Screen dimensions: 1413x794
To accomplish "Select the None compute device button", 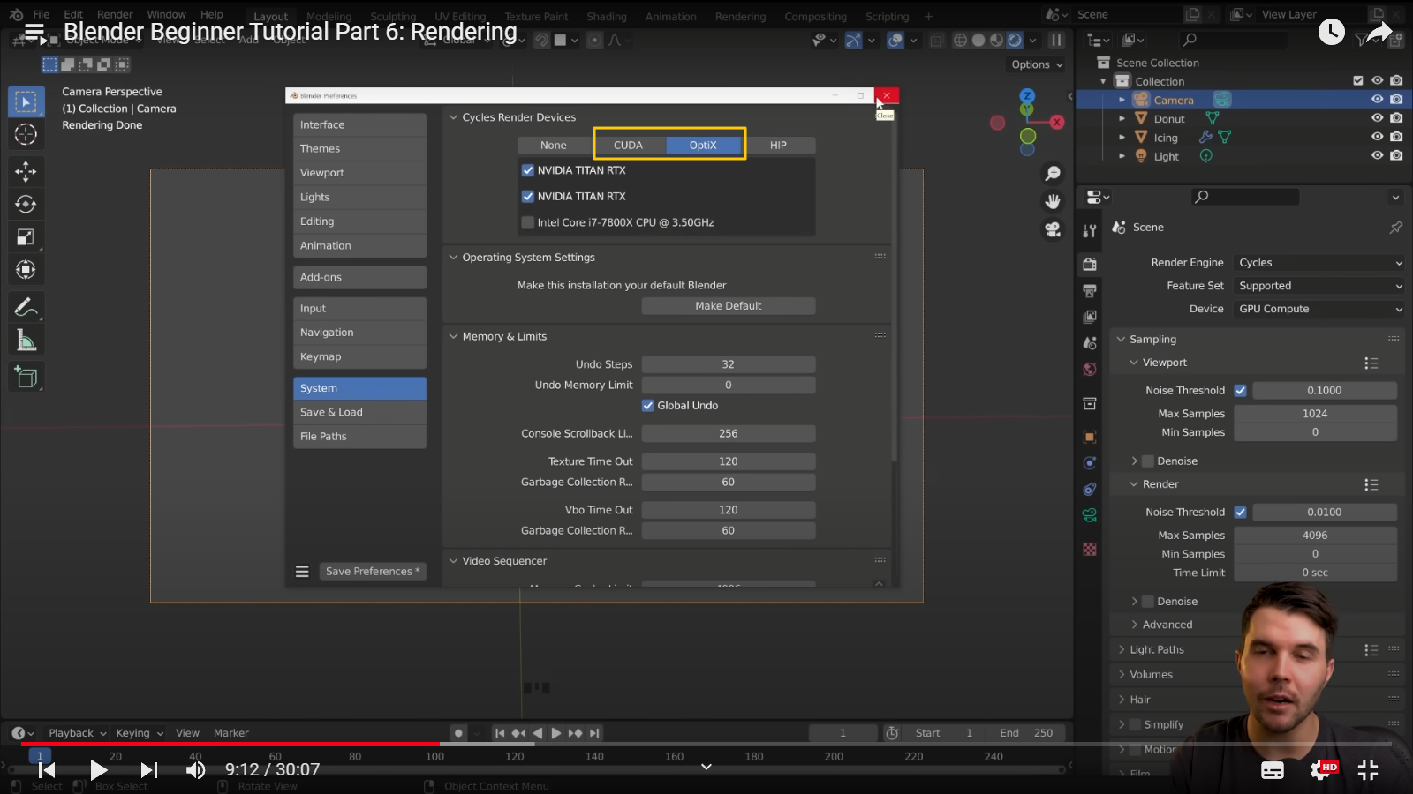I will point(553,146).
